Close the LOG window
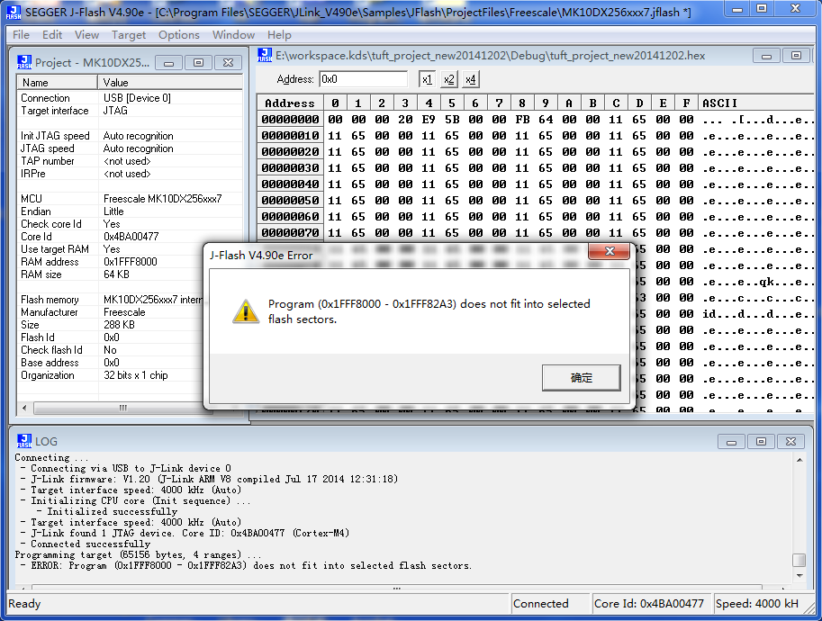Screen dimensions: 822x621 (x=791, y=442)
